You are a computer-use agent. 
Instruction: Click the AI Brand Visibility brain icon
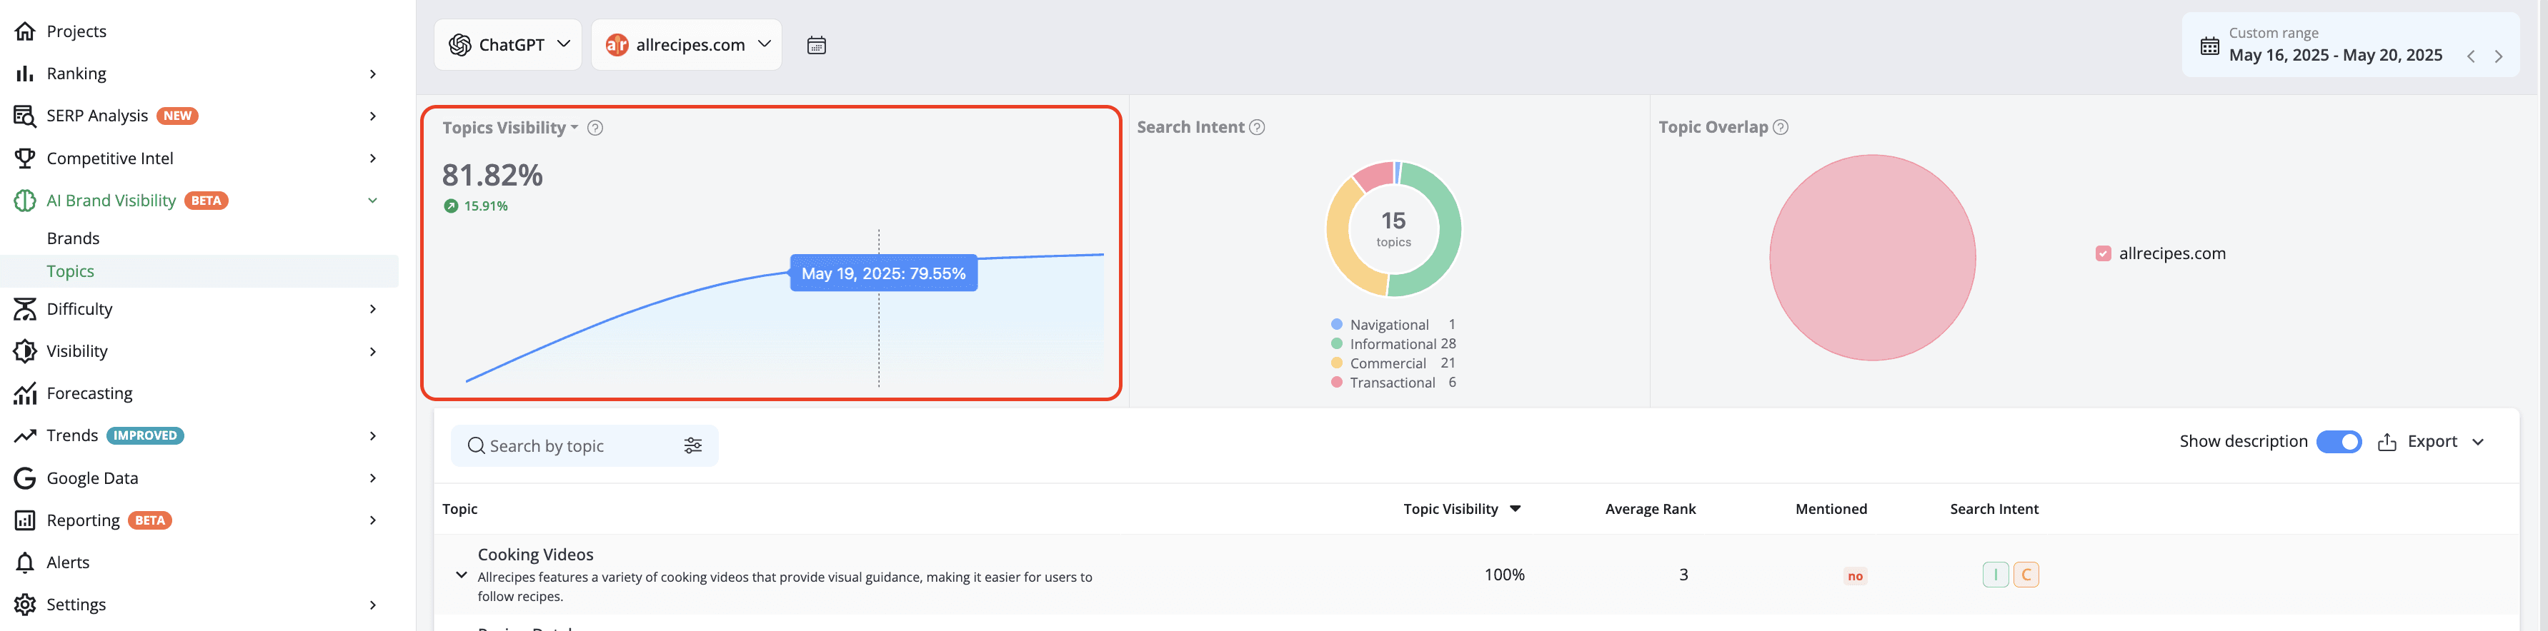pyautogui.click(x=25, y=201)
